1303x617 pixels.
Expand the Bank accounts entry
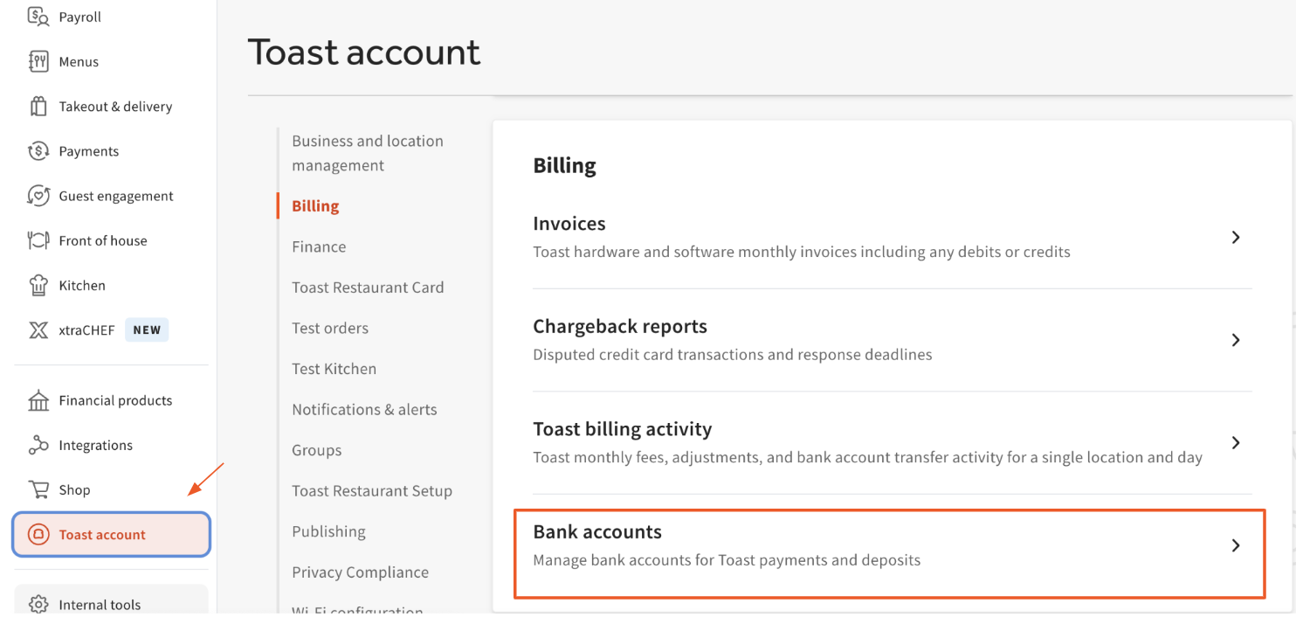1235,544
